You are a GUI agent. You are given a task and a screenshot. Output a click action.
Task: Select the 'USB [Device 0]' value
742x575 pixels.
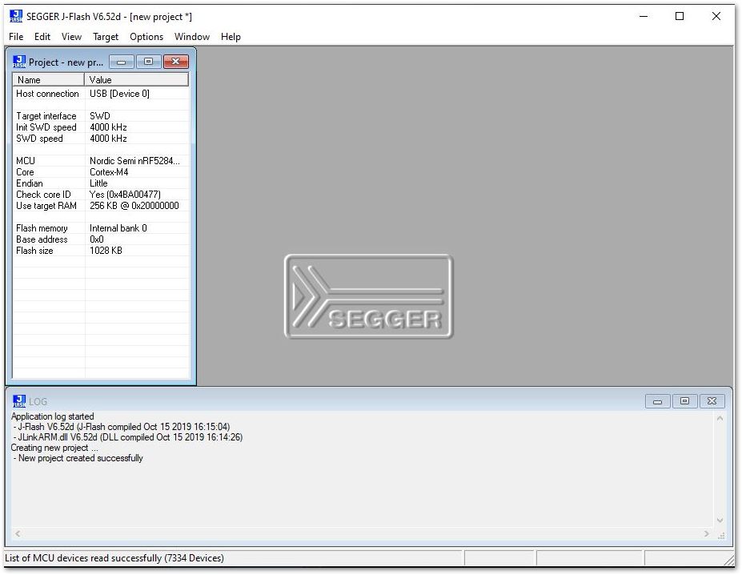pos(120,94)
